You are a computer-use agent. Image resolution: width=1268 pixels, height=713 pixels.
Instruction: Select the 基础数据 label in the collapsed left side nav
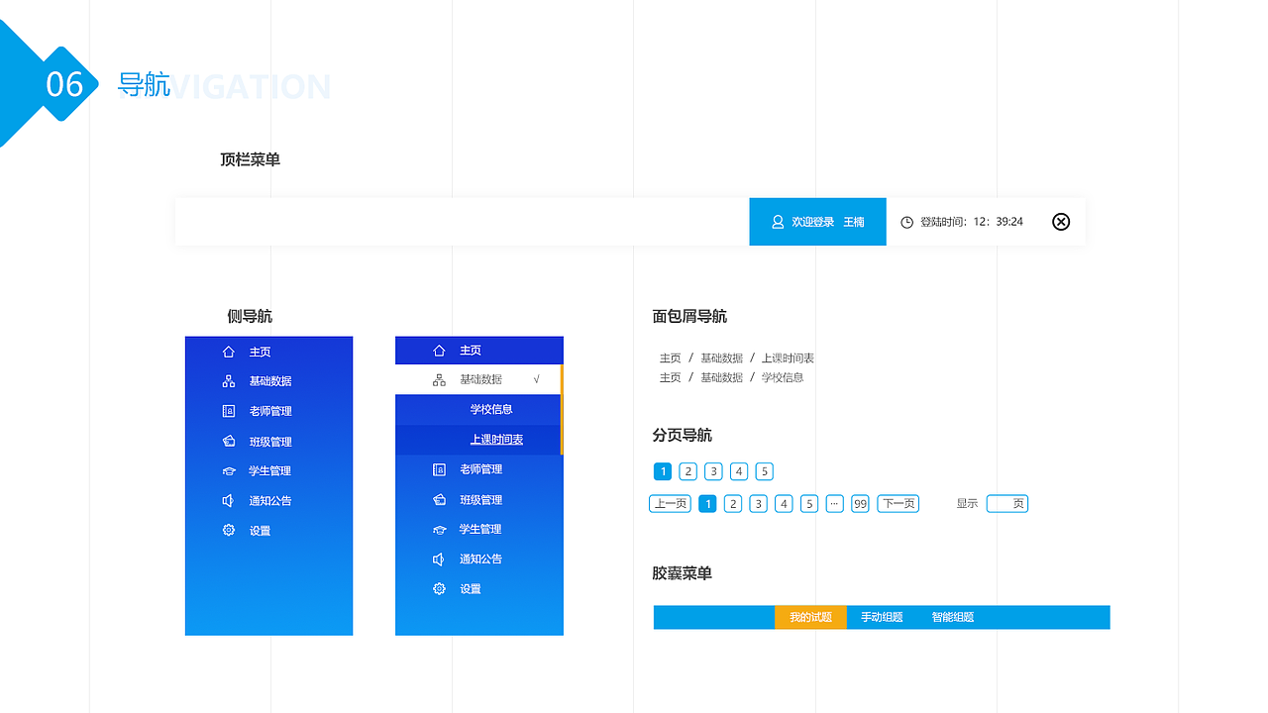tap(269, 381)
